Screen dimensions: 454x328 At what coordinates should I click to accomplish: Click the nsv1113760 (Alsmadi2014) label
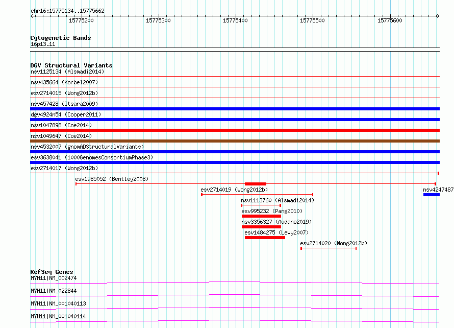click(x=278, y=200)
